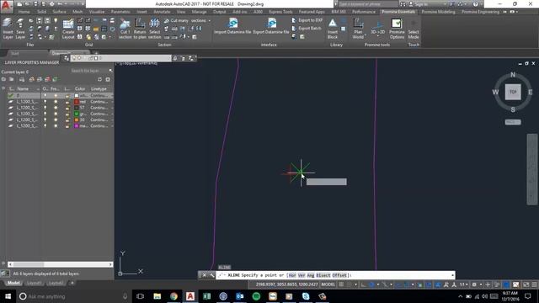
Task: Click the Export to DXF tool
Action: [307, 20]
